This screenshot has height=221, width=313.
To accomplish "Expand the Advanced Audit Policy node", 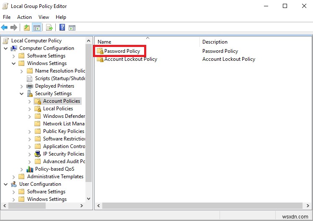I will pyautogui.click(x=30, y=161).
